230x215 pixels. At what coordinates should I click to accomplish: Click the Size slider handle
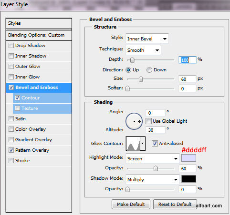click(141, 79)
